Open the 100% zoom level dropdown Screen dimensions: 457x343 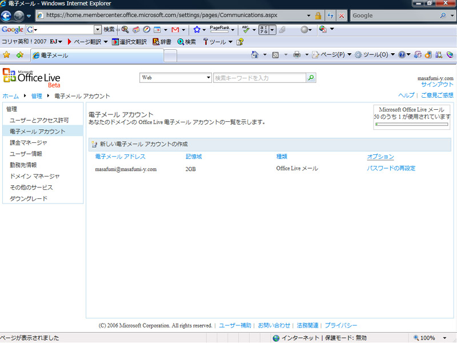point(445,338)
